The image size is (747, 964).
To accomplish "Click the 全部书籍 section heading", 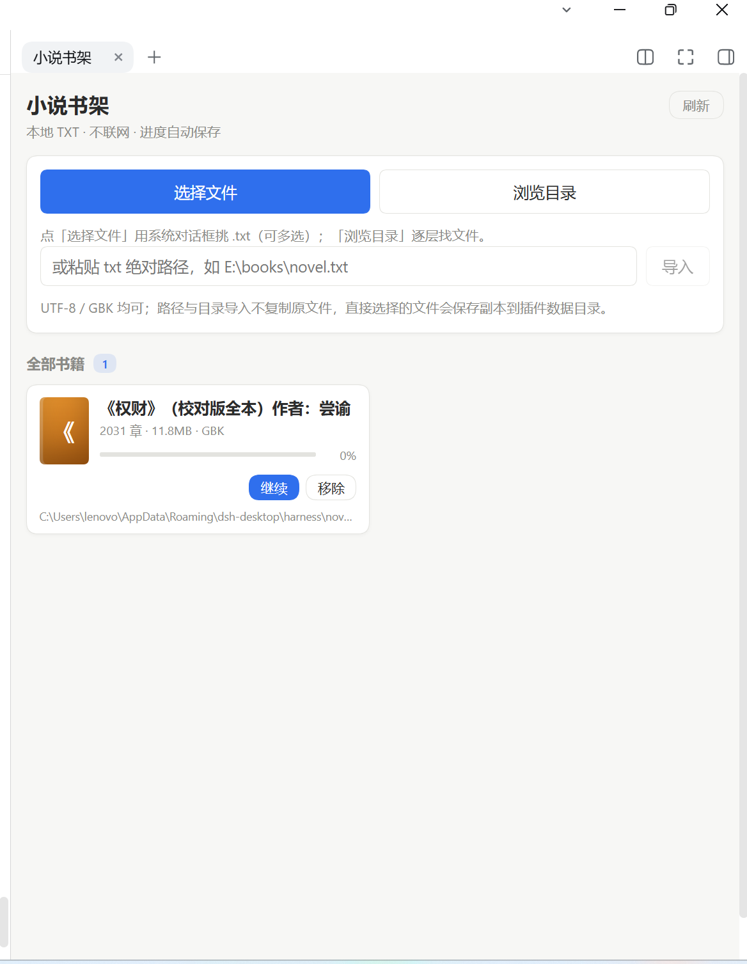I will tap(56, 364).
